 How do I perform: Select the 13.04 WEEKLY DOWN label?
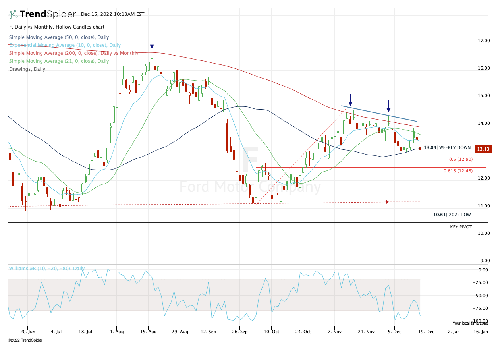[447, 148]
